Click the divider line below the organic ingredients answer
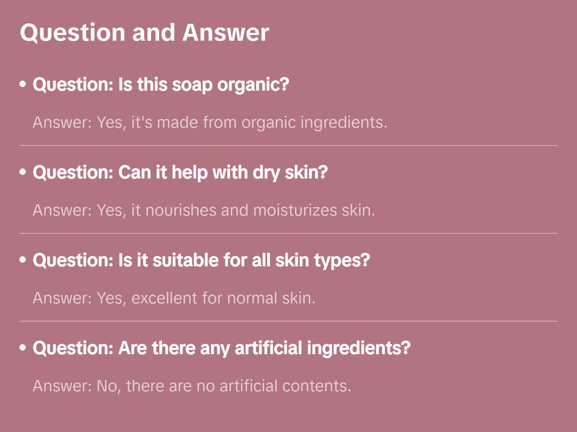 (x=288, y=145)
